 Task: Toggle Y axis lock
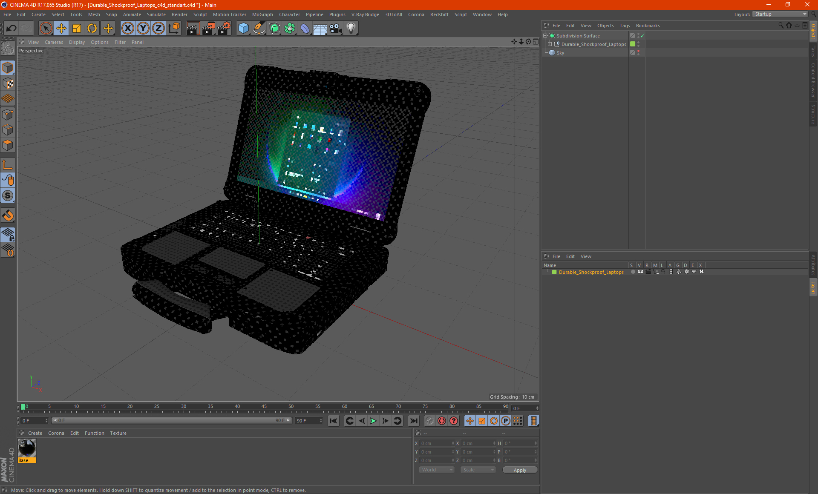tap(143, 29)
